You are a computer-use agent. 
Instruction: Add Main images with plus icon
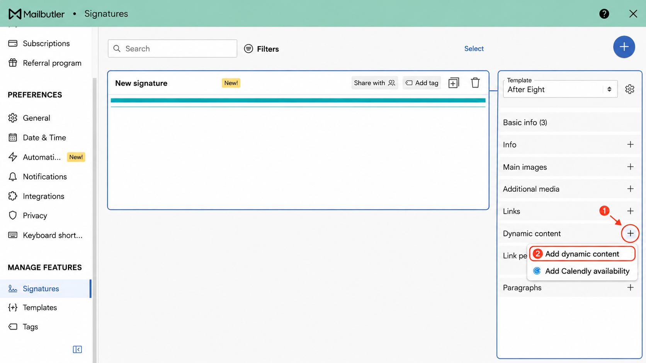pos(630,167)
